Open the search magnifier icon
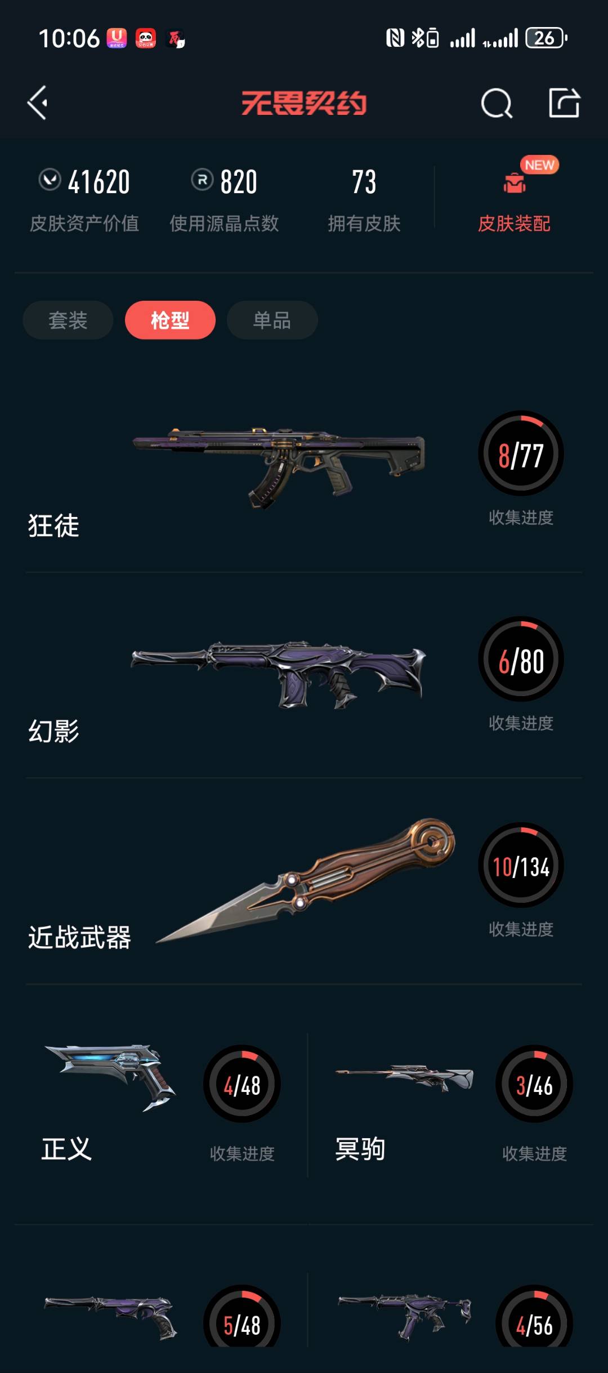Screen dimensions: 608x1373 (497, 103)
